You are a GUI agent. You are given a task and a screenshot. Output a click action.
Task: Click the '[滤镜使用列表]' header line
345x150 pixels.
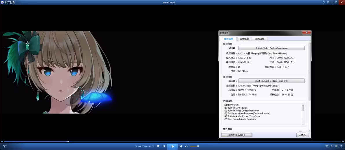[232, 105]
